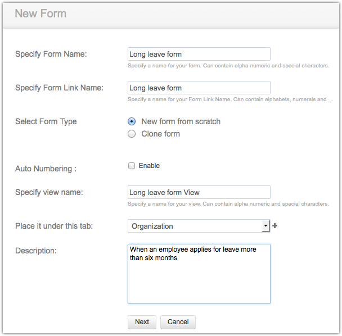Choose the "Clone form" radio option
The image size is (342, 336).
[x=132, y=134]
